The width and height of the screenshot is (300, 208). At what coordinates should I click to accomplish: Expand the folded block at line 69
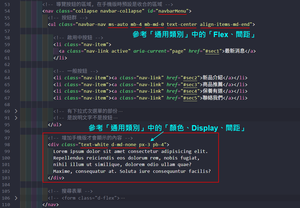pyautogui.click(x=16, y=111)
